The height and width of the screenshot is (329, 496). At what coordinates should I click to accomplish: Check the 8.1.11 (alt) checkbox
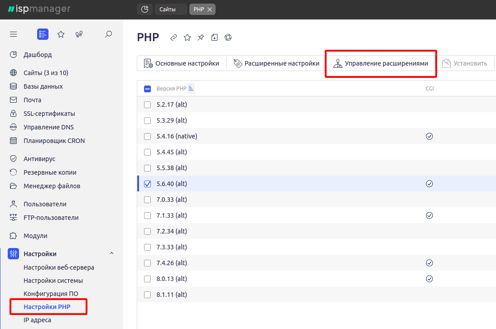point(147,295)
